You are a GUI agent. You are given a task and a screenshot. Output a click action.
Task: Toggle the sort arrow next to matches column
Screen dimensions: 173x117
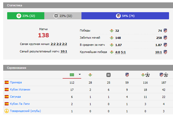pyautogui.click(x=79, y=75)
